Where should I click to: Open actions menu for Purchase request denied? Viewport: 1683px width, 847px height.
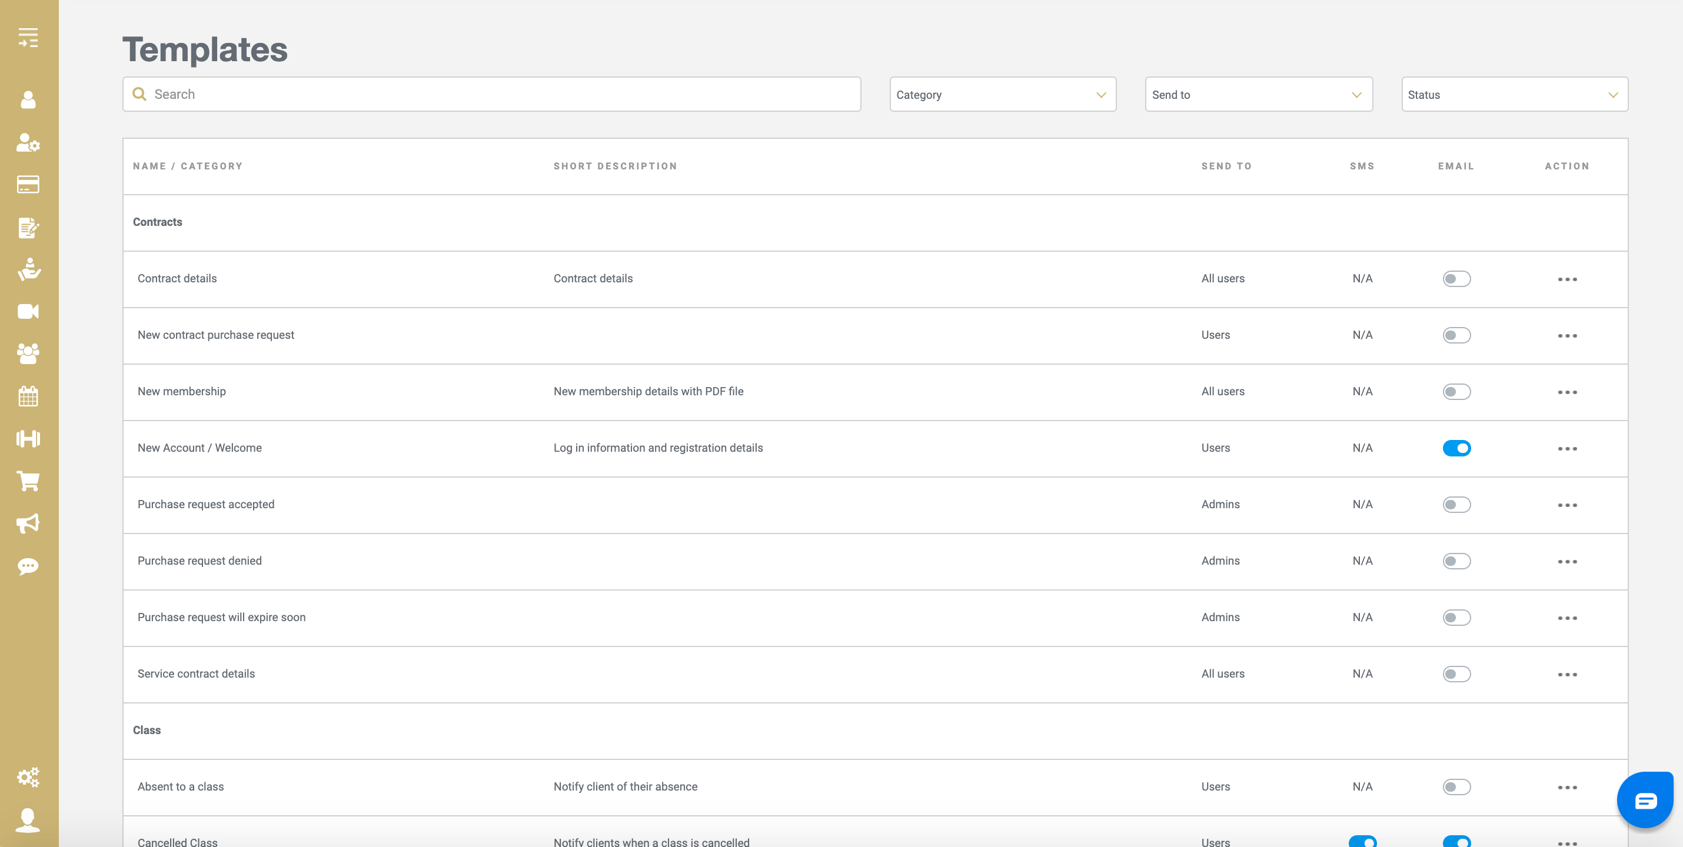(1567, 562)
